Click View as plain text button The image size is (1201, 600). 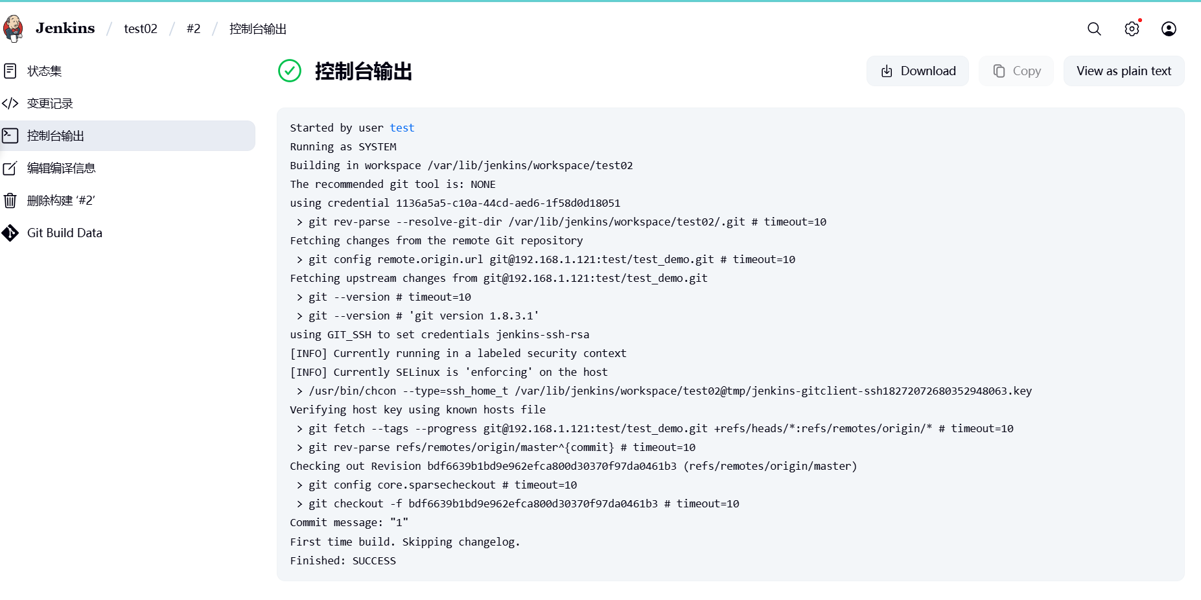[x=1123, y=71]
